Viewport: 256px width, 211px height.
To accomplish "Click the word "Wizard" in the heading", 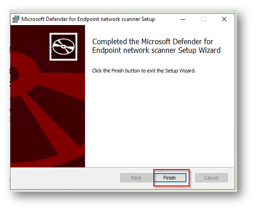I will (x=210, y=50).
